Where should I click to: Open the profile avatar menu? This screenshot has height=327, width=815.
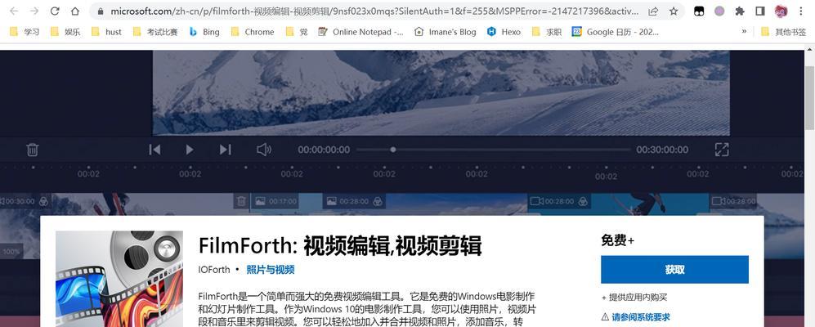coord(781,11)
